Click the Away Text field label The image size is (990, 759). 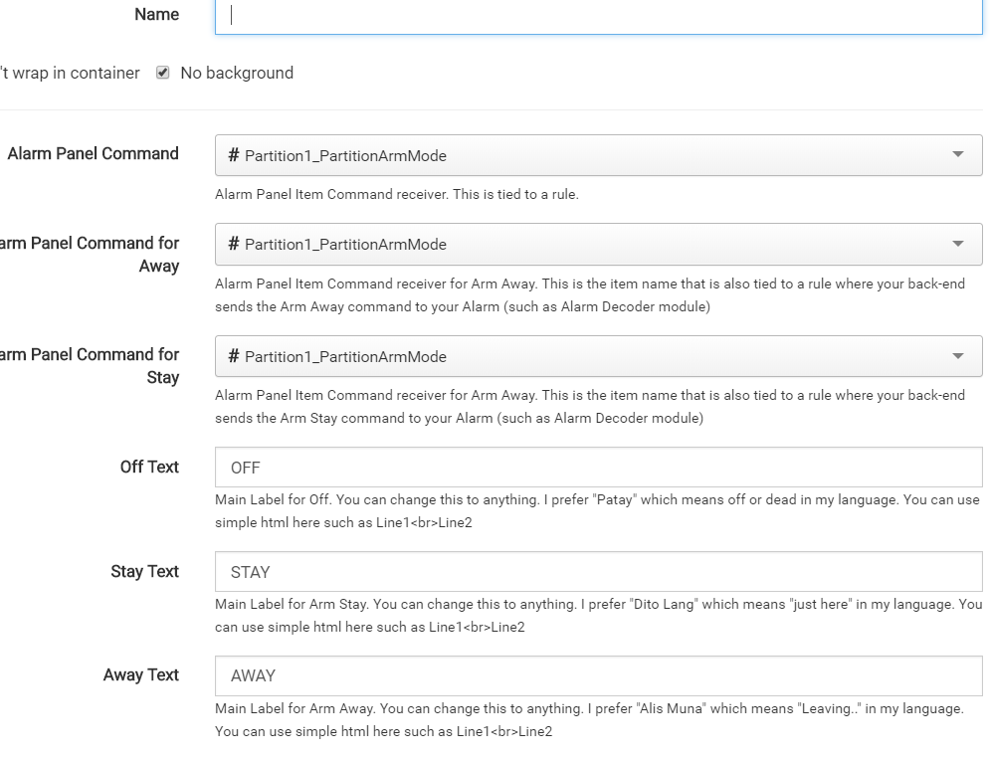pyautogui.click(x=140, y=674)
